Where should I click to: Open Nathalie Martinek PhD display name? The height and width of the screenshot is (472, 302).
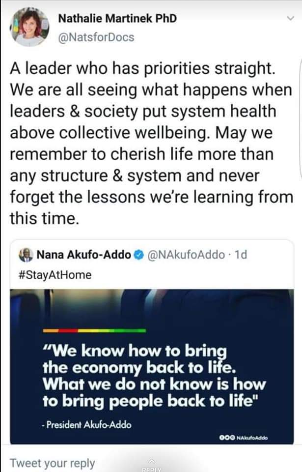(x=117, y=18)
